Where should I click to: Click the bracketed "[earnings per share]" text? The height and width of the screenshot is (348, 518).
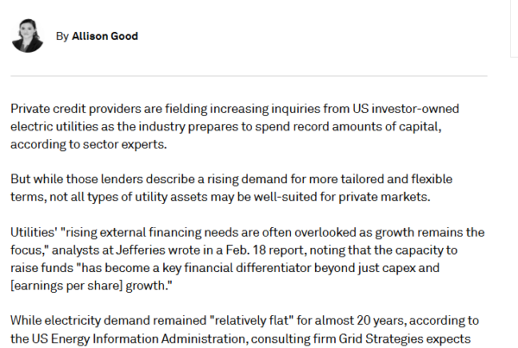point(66,286)
